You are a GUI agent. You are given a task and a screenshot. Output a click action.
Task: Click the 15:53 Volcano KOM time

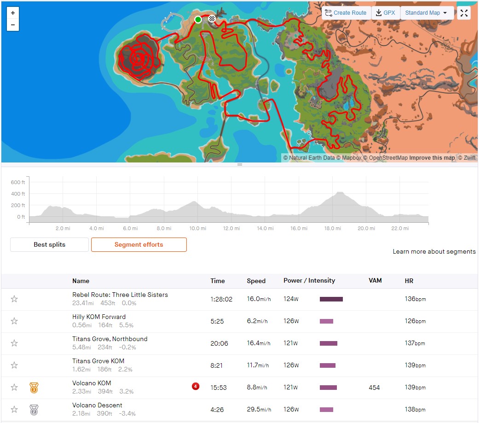point(218,388)
